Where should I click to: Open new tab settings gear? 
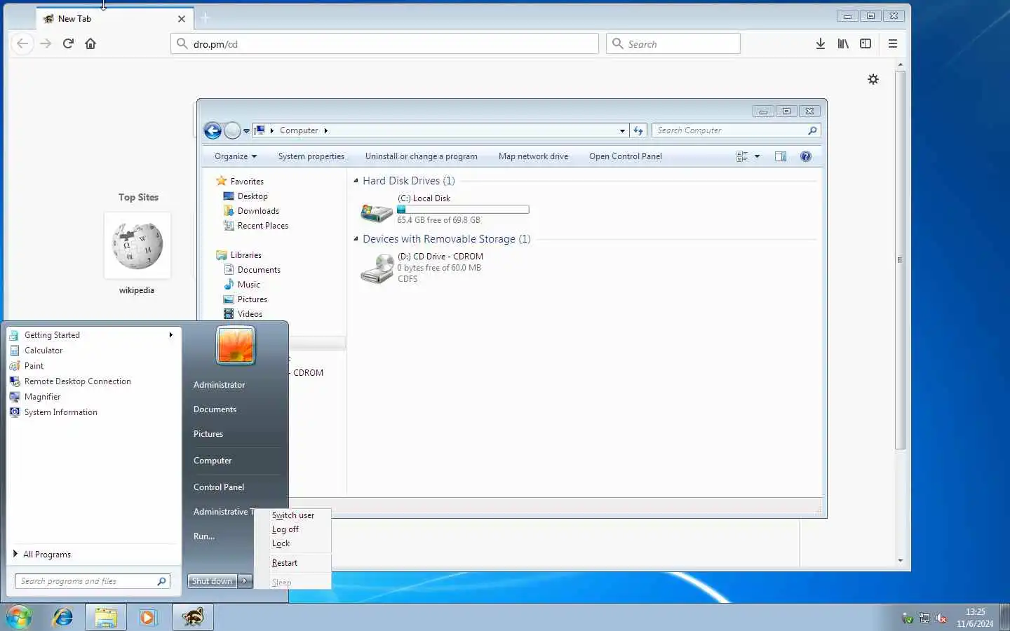pos(873,79)
